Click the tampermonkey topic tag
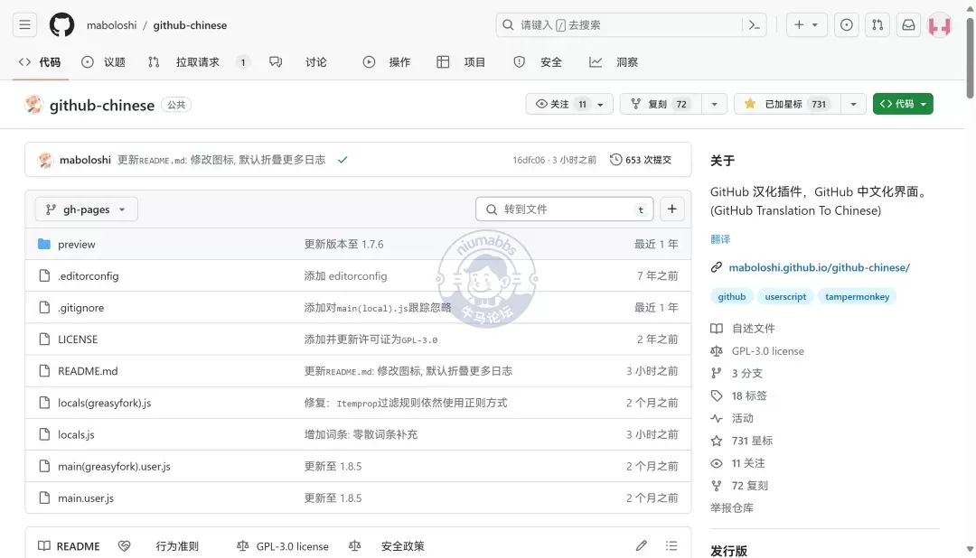Screen dimensions: 976x558 857,297
